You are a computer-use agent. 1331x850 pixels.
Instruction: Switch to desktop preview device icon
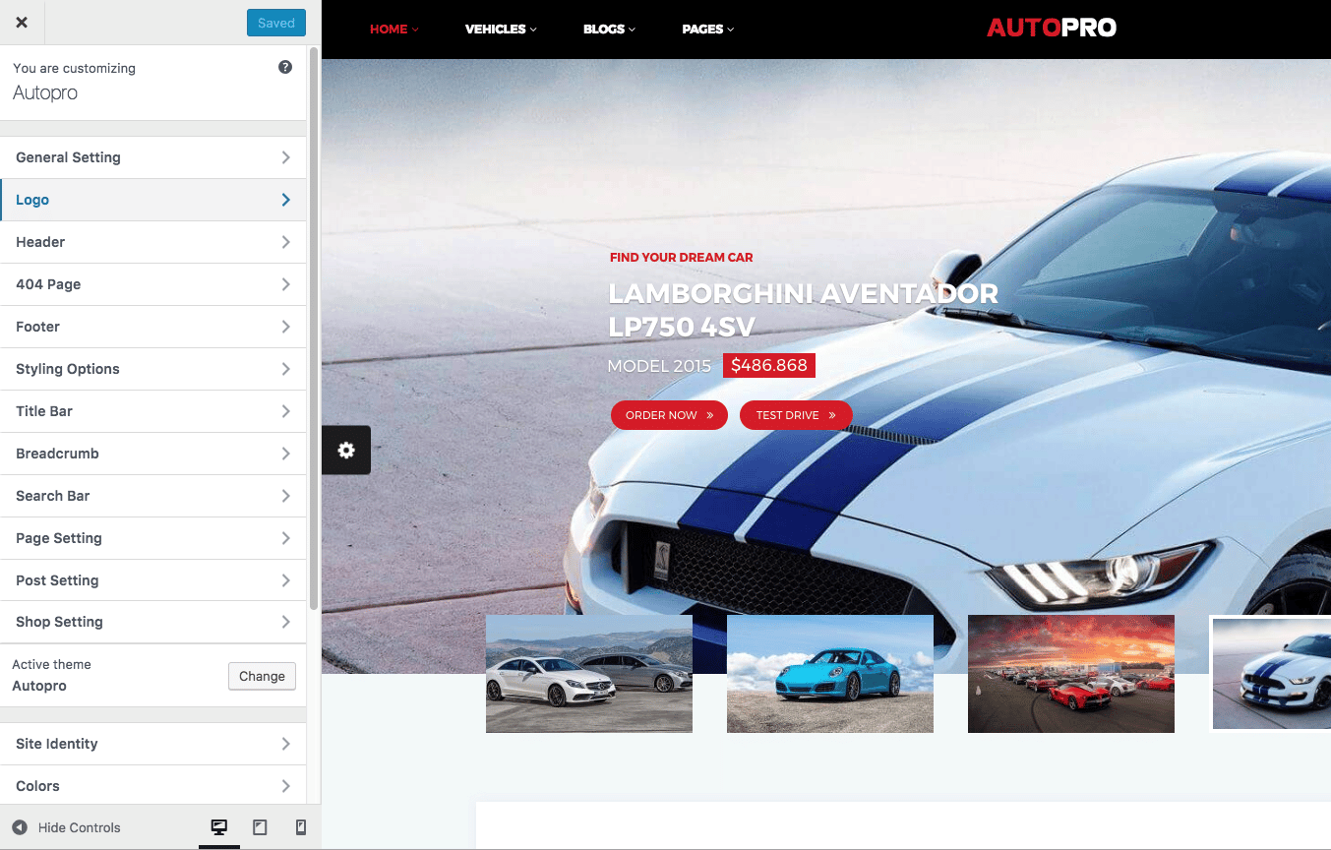pyautogui.click(x=219, y=827)
